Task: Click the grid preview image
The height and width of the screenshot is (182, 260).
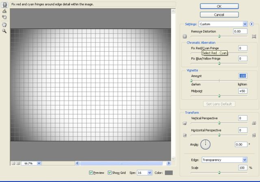Action: (x=91, y=85)
